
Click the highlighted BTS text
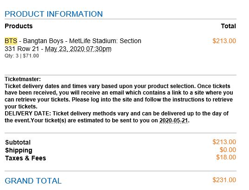click(11, 41)
